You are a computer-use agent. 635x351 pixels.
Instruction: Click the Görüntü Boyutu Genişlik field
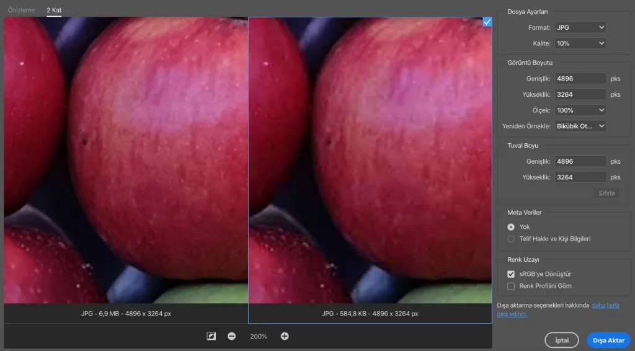(x=580, y=79)
